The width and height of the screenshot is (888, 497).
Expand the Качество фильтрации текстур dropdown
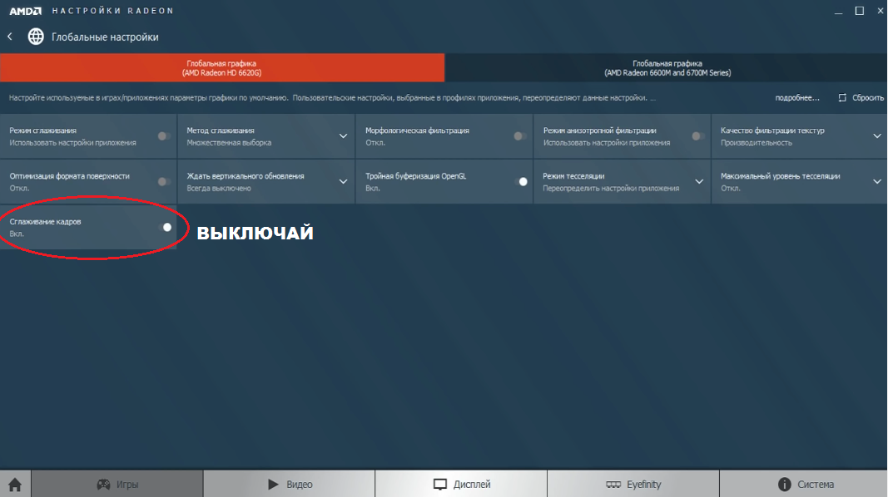(876, 136)
